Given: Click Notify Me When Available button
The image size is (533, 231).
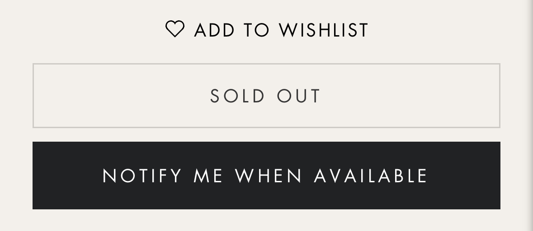Looking at the screenshot, I should [267, 176].
